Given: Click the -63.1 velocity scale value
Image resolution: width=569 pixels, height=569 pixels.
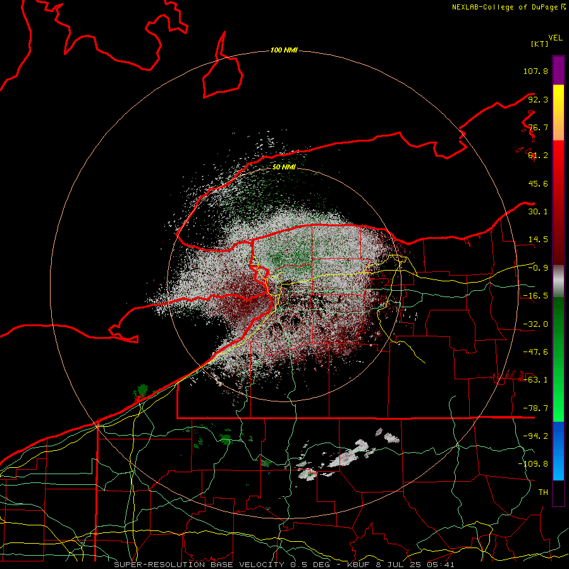Looking at the screenshot, I should point(535,380).
